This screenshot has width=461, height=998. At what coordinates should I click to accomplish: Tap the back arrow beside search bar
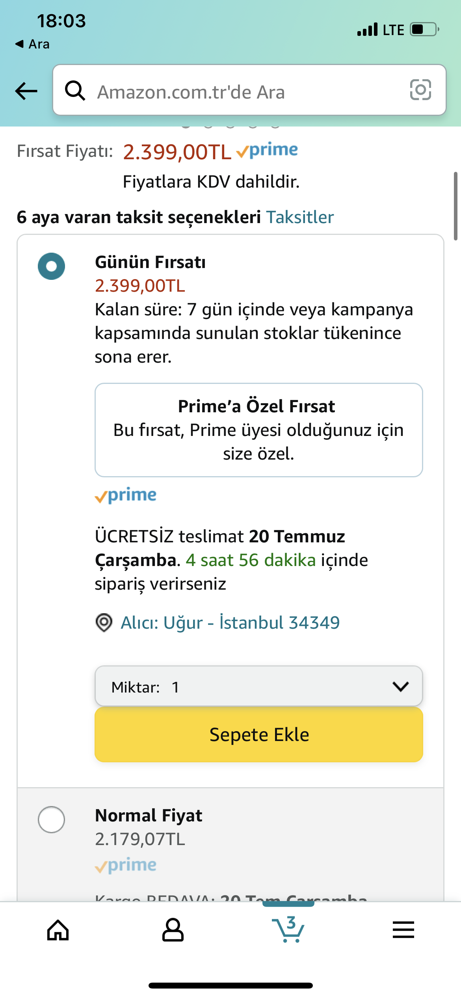coord(26,91)
